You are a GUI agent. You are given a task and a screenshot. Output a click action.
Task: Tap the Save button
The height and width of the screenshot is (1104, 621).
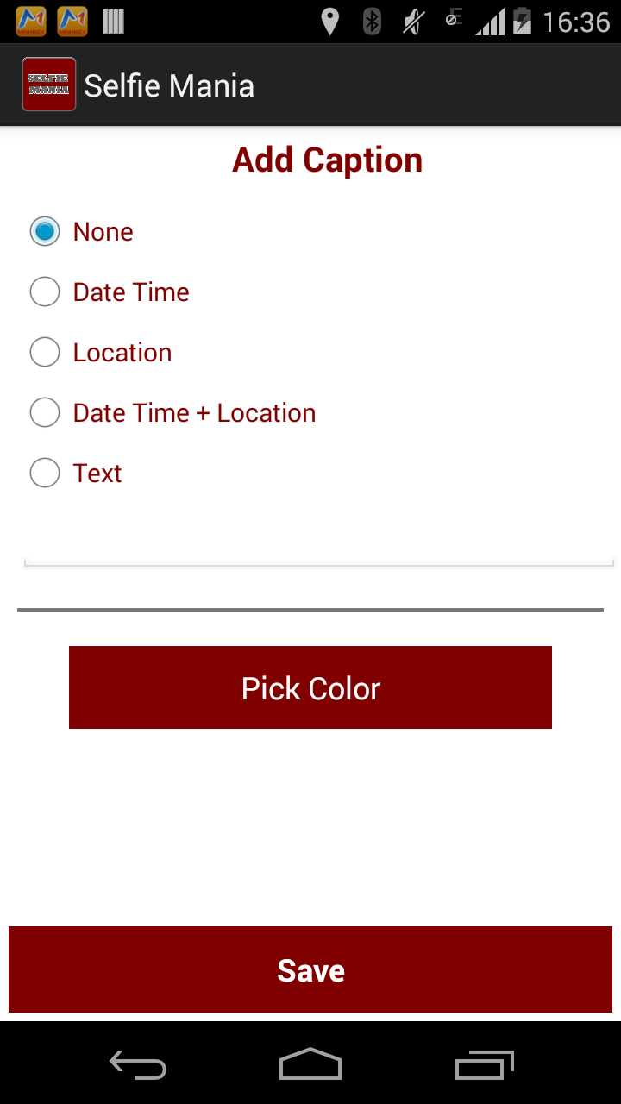point(310,969)
